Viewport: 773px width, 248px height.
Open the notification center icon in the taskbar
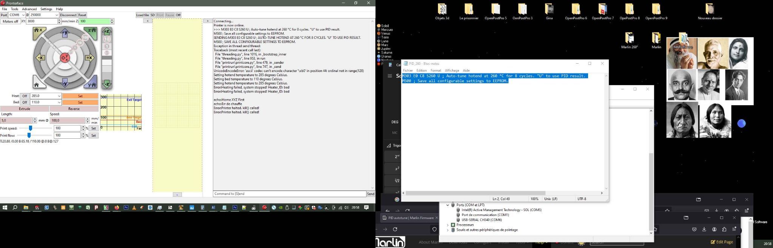point(366,207)
